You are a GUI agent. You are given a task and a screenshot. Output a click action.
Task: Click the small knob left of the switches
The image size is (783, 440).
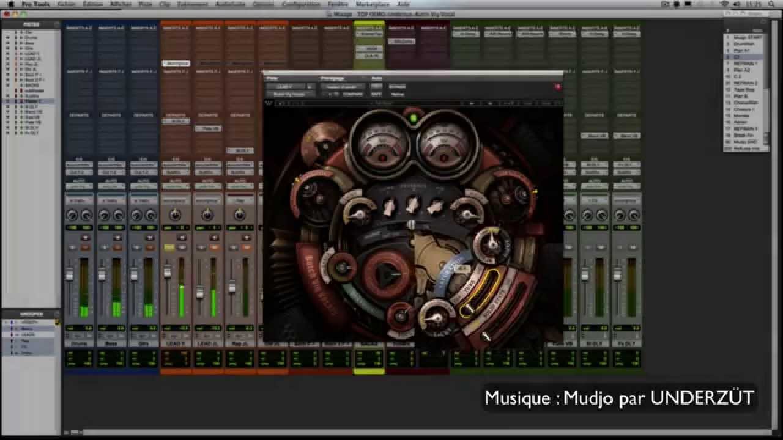[x=358, y=215]
